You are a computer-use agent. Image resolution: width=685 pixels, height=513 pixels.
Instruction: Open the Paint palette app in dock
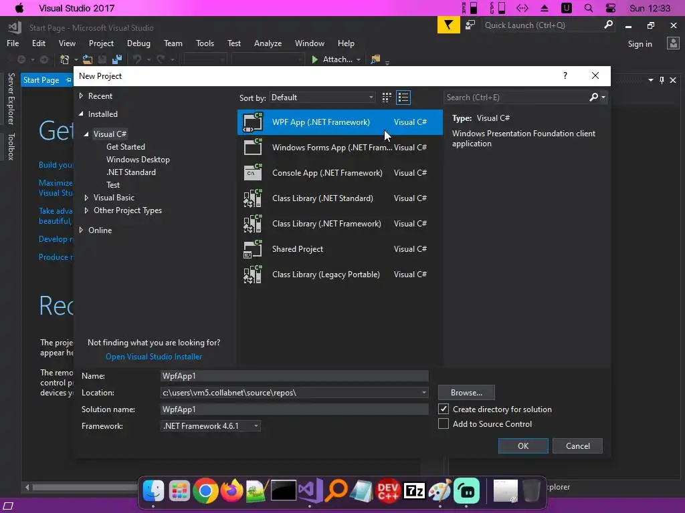click(440, 491)
